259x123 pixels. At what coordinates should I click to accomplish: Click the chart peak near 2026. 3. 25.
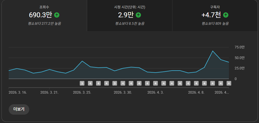(82, 61)
